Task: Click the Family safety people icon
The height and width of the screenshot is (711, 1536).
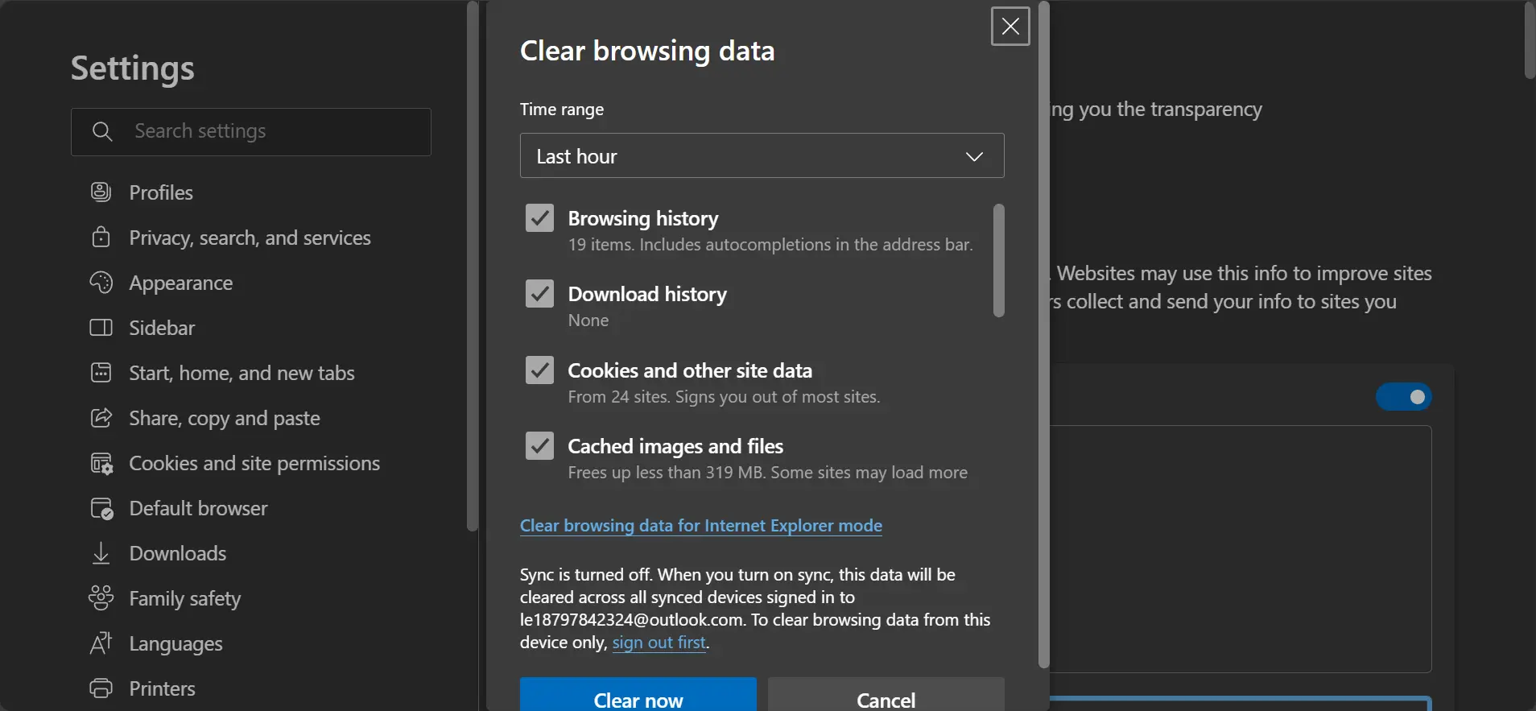Action: [x=101, y=597]
